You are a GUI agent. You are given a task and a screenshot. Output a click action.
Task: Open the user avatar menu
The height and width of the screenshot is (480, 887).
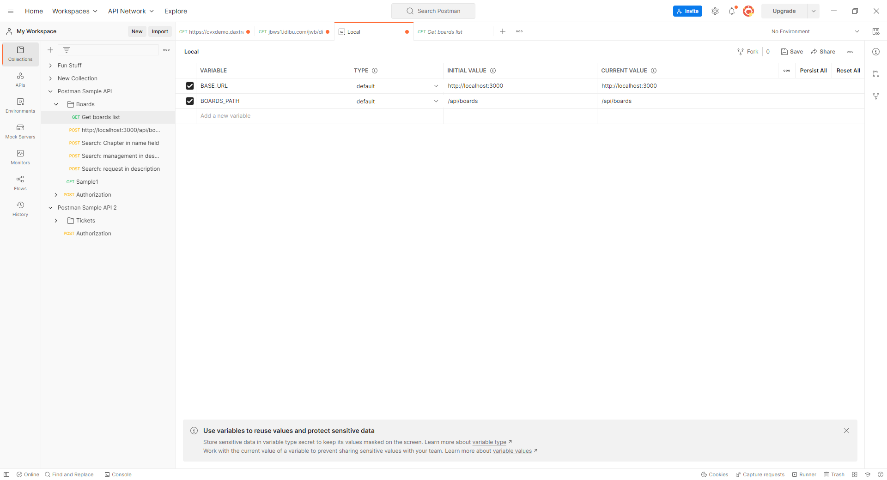[748, 11]
